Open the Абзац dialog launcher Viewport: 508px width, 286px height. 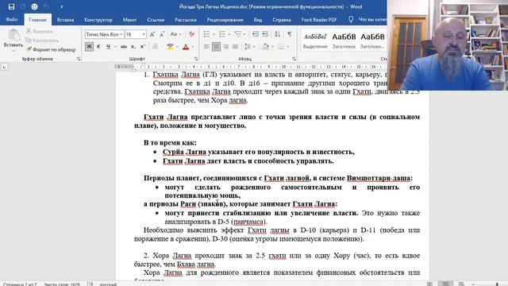pos(294,59)
